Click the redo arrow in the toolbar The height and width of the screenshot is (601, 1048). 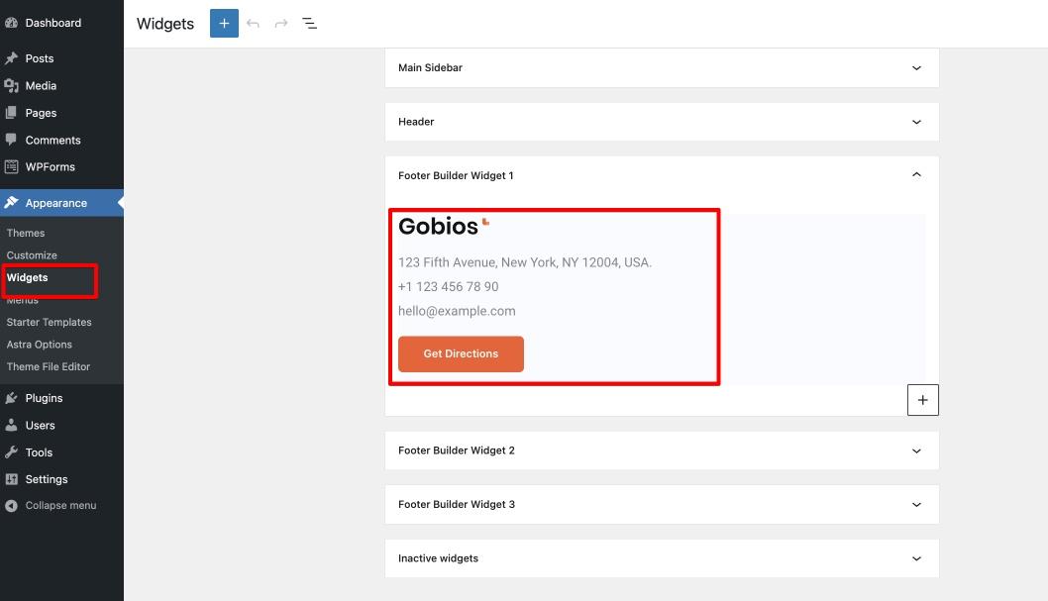pyautogui.click(x=281, y=24)
